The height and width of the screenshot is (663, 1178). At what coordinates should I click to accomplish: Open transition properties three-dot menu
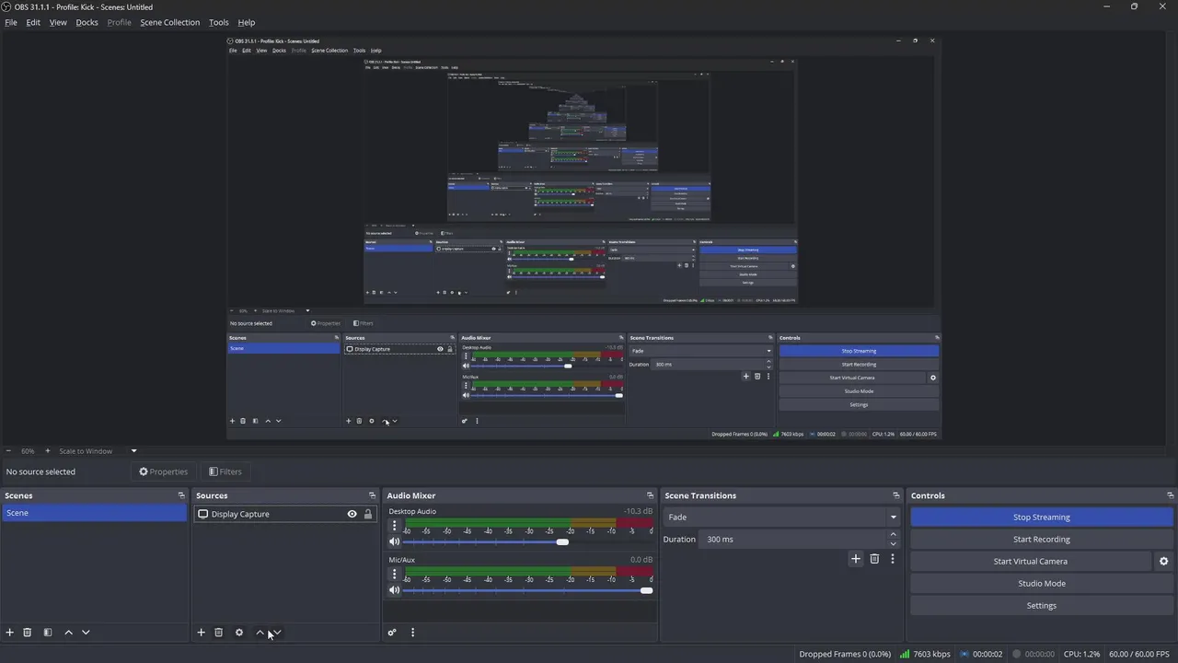(893, 559)
